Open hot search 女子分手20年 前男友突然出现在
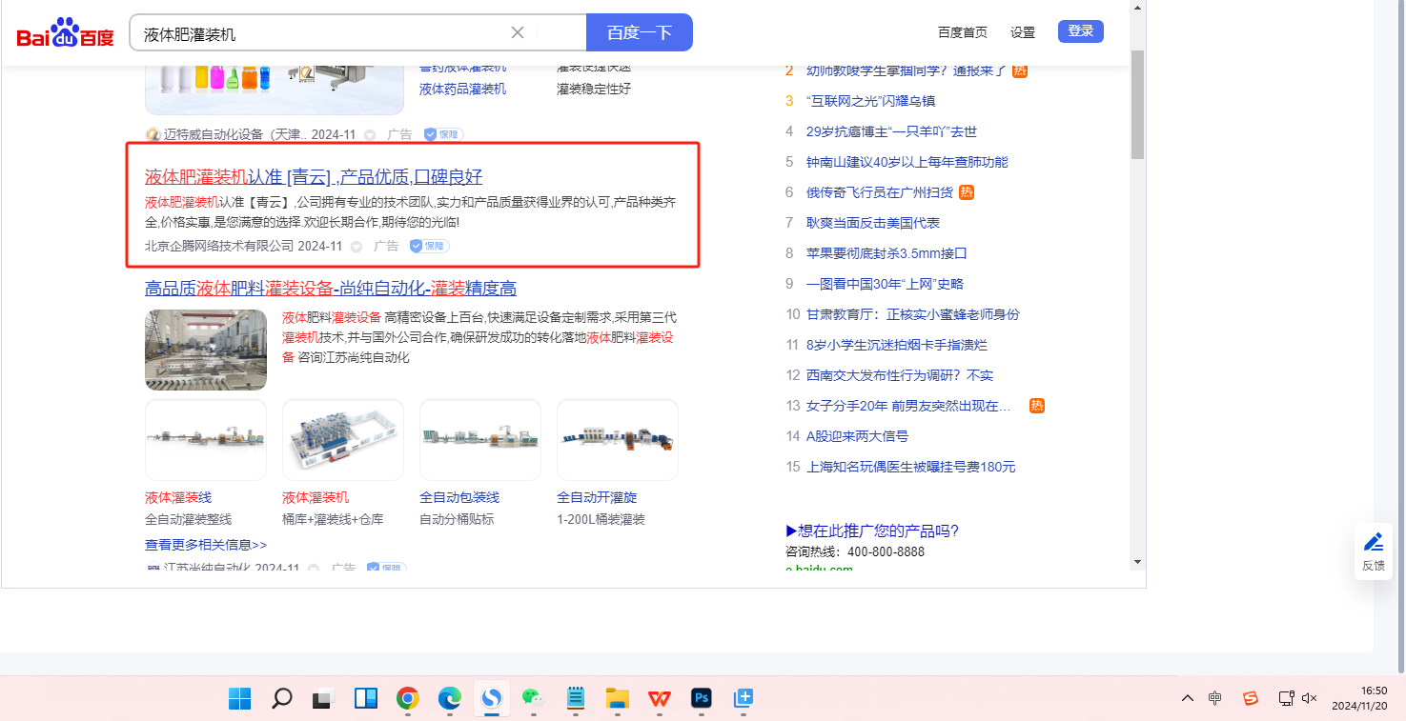The width and height of the screenshot is (1406, 721). pos(908,406)
